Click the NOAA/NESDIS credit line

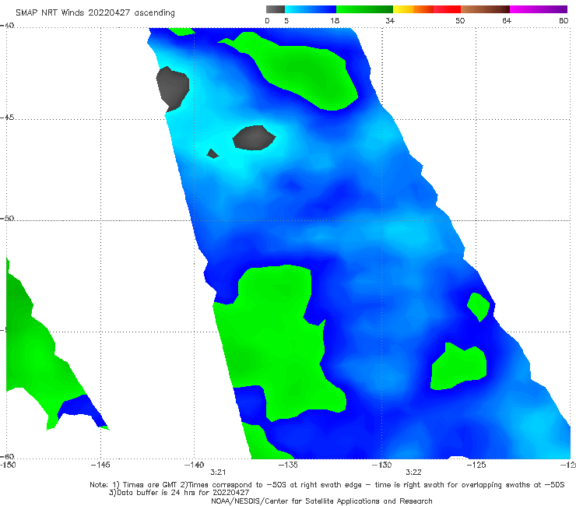(x=321, y=501)
